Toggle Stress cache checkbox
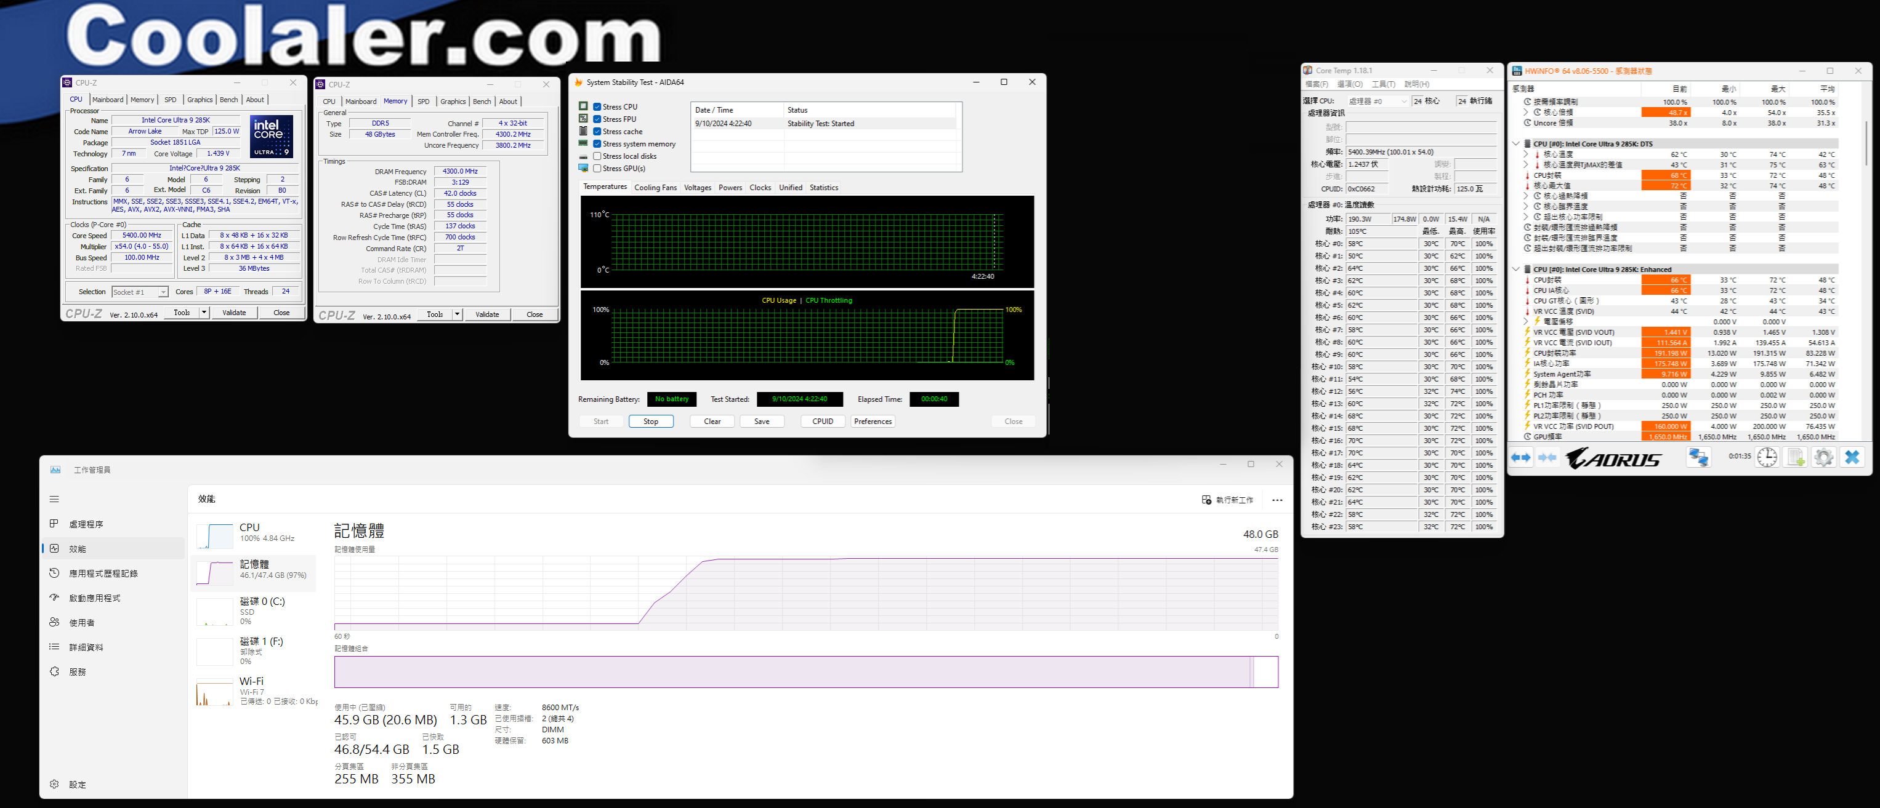The width and height of the screenshot is (1880, 808). [597, 131]
